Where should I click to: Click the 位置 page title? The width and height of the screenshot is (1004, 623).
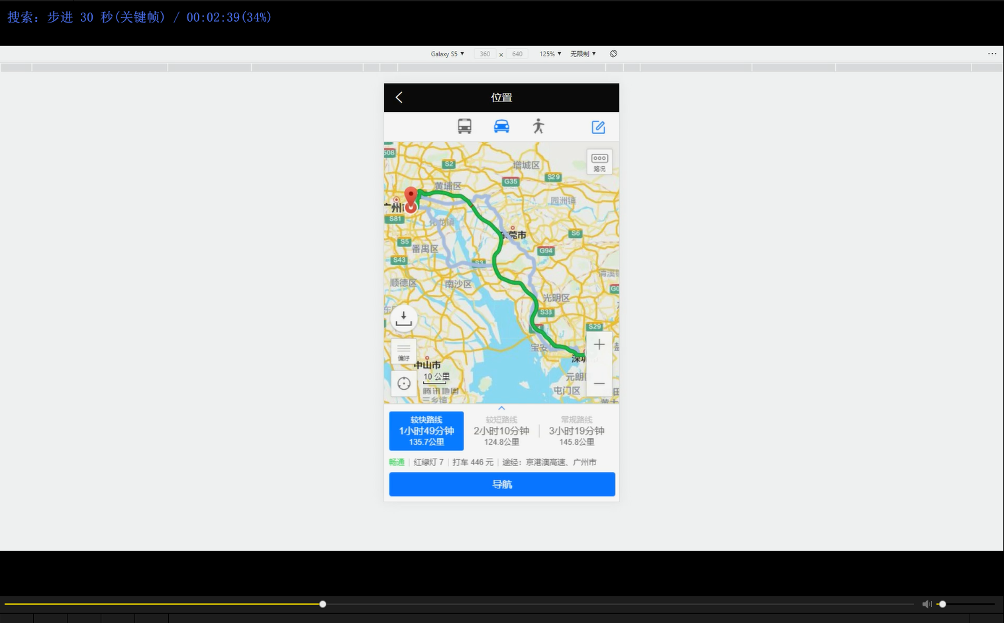coord(501,97)
